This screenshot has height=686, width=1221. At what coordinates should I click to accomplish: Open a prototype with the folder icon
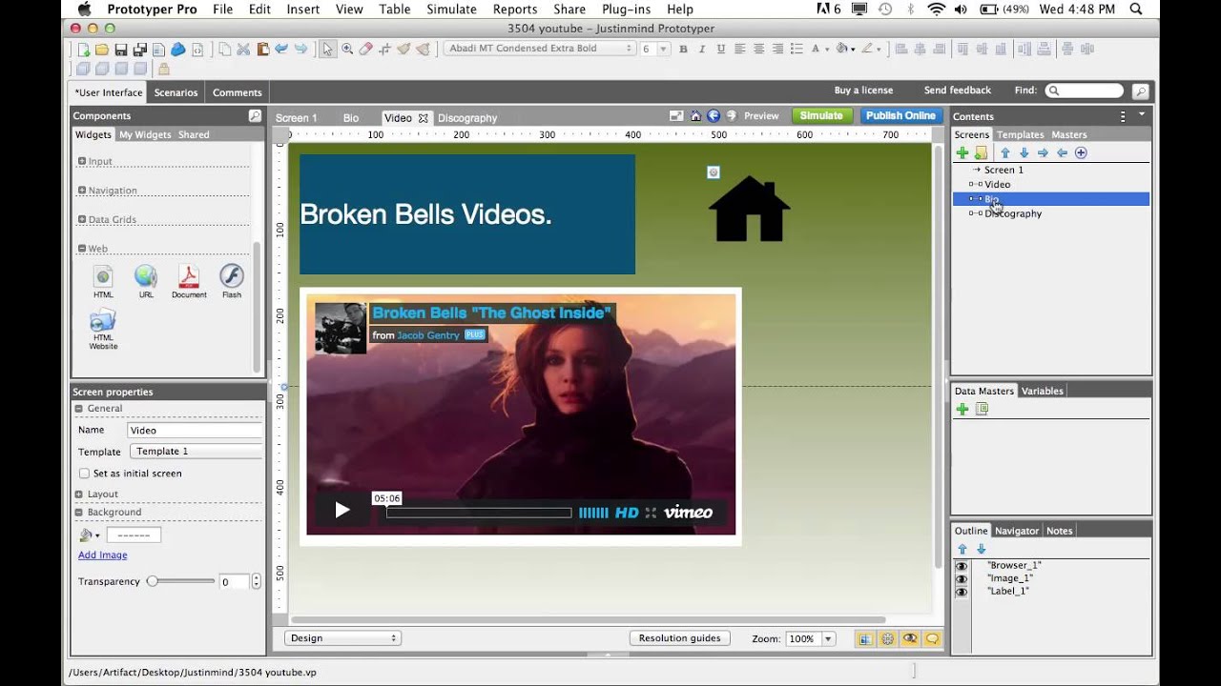[x=102, y=49]
